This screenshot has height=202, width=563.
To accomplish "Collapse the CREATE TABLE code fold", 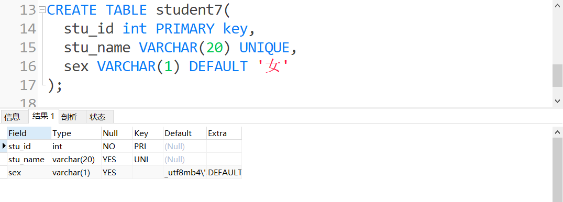I will point(42,10).
